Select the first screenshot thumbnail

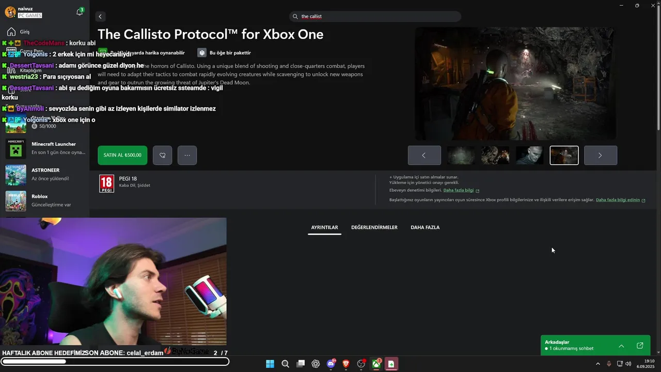461,155
